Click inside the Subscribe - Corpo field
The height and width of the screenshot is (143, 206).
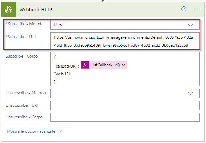click(125, 69)
